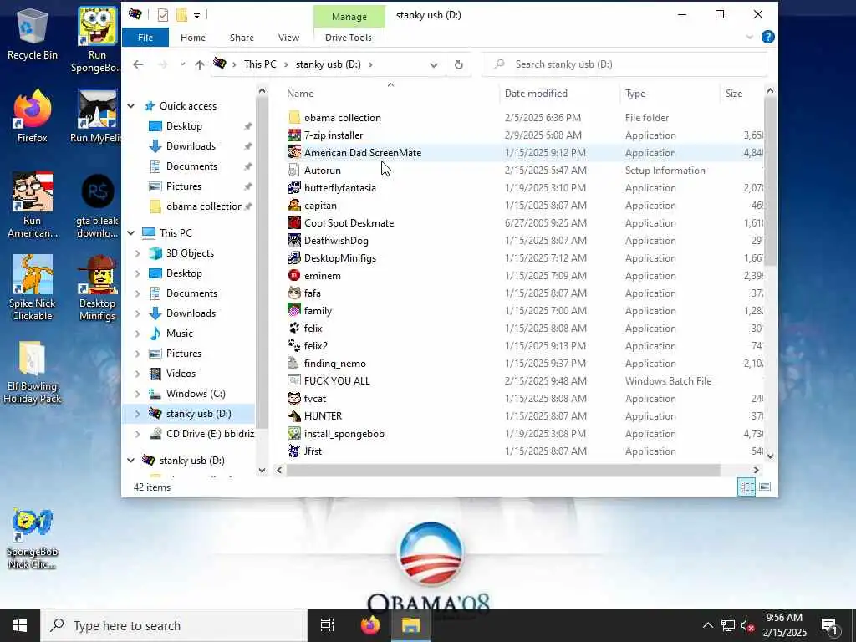Image resolution: width=856 pixels, height=642 pixels.
Task: Open the address bar history dropdown
Action: pyautogui.click(x=434, y=64)
